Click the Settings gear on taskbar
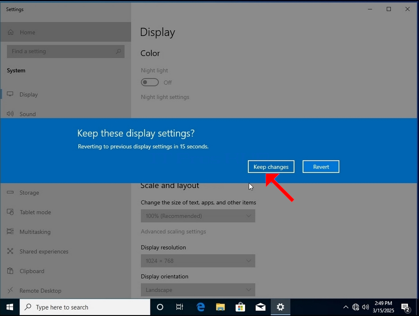Screen dimensions: 419x316 pos(280,307)
